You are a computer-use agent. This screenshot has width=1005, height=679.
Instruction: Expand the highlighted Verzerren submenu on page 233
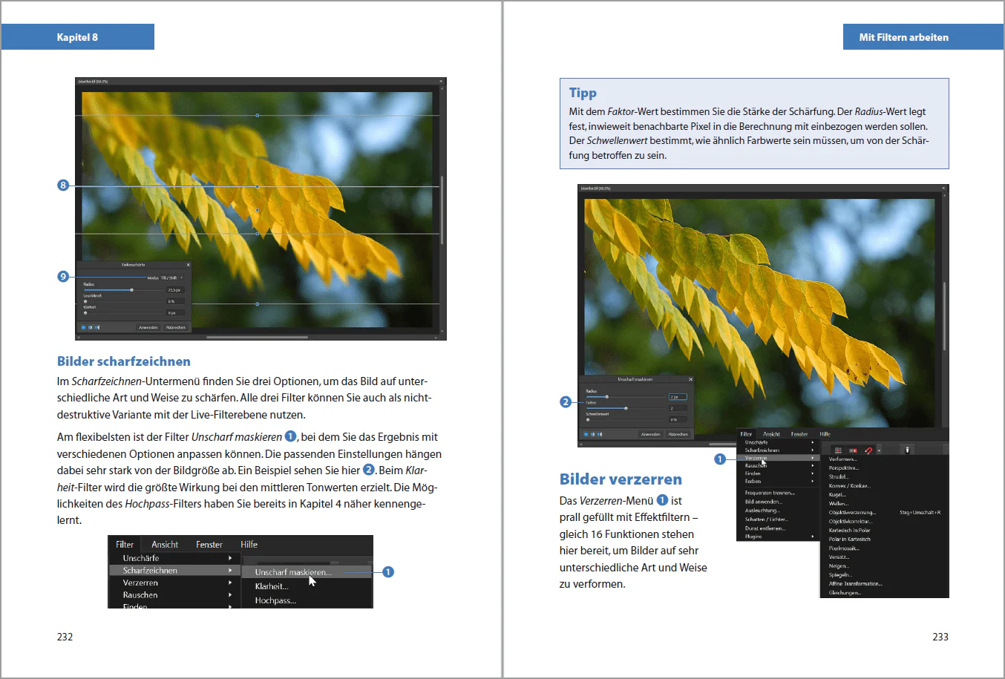pyautogui.click(x=778, y=458)
